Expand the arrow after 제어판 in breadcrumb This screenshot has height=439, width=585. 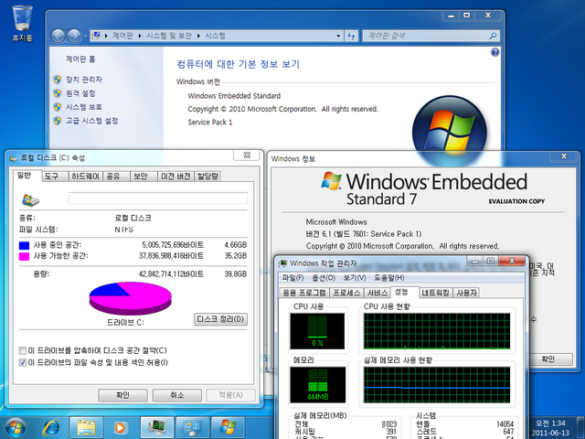click(x=140, y=36)
